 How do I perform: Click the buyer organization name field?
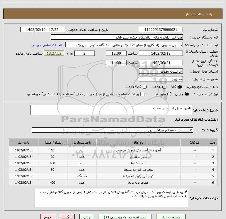[x=117, y=37]
